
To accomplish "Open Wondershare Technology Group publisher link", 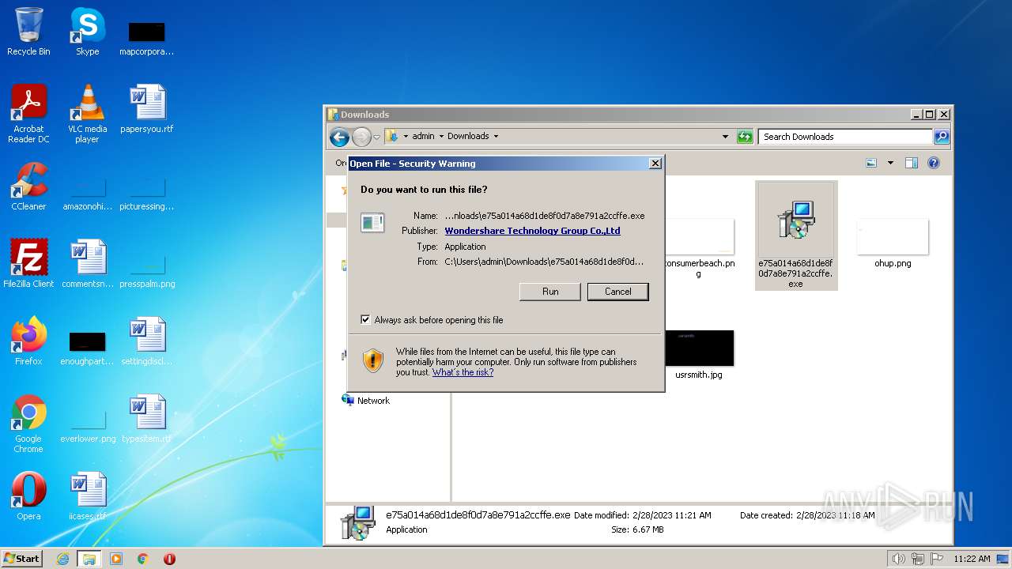I will point(532,231).
